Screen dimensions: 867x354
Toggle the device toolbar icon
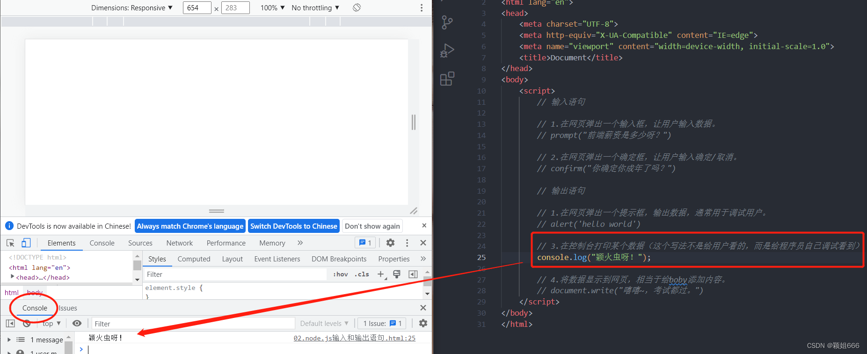26,243
